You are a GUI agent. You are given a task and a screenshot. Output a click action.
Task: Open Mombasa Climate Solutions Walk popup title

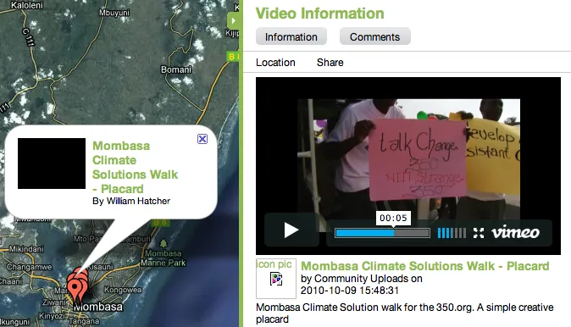pyautogui.click(x=135, y=167)
